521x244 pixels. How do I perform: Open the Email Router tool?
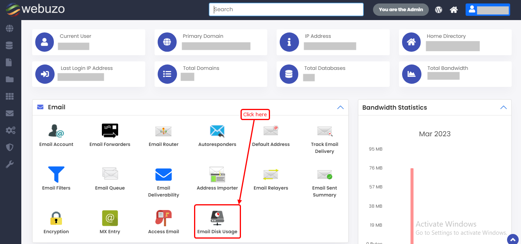[x=163, y=132]
